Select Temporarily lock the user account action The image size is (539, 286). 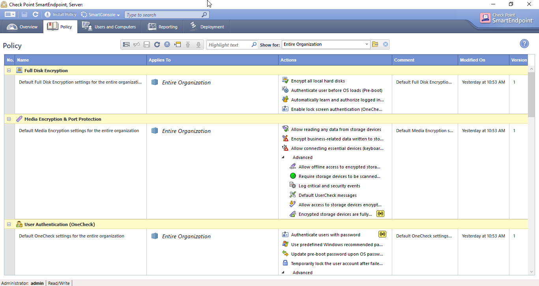[337, 264]
